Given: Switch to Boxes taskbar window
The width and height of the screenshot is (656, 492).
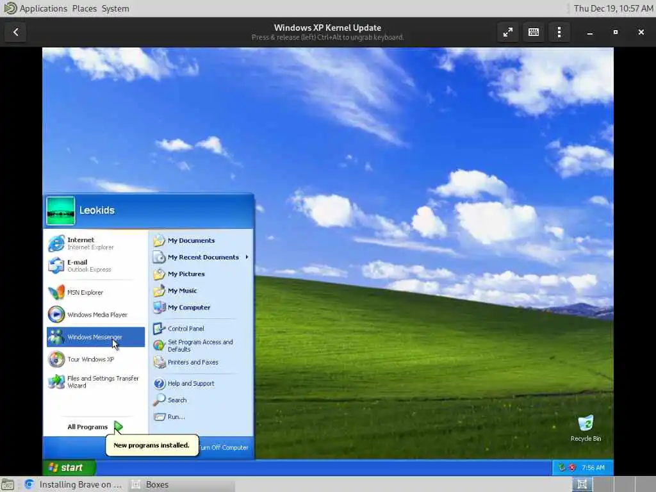Looking at the screenshot, I should point(181,484).
